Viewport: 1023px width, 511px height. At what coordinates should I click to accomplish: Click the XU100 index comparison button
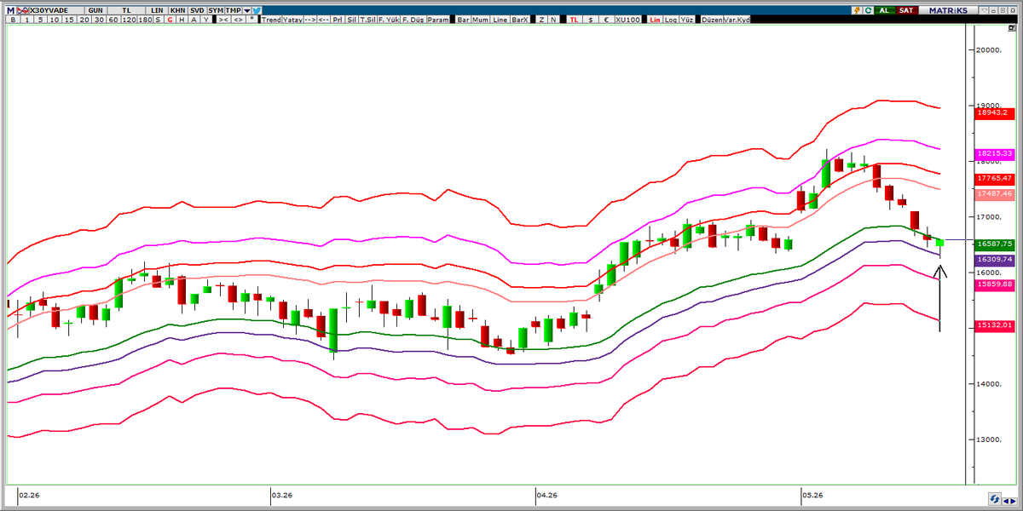click(x=627, y=20)
